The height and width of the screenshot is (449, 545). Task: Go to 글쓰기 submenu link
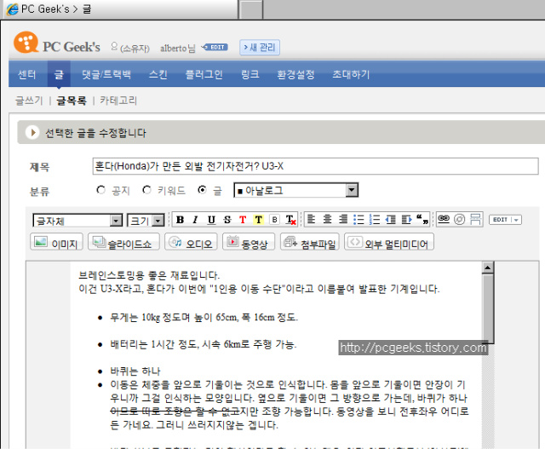tap(29, 101)
